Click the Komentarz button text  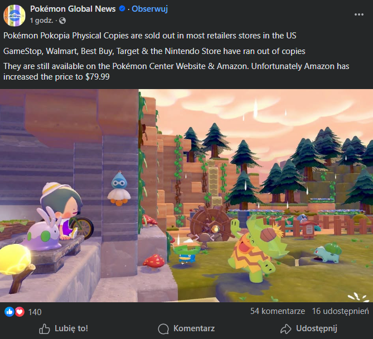coord(194,328)
